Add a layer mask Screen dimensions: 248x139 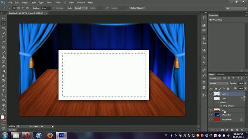click(222, 130)
